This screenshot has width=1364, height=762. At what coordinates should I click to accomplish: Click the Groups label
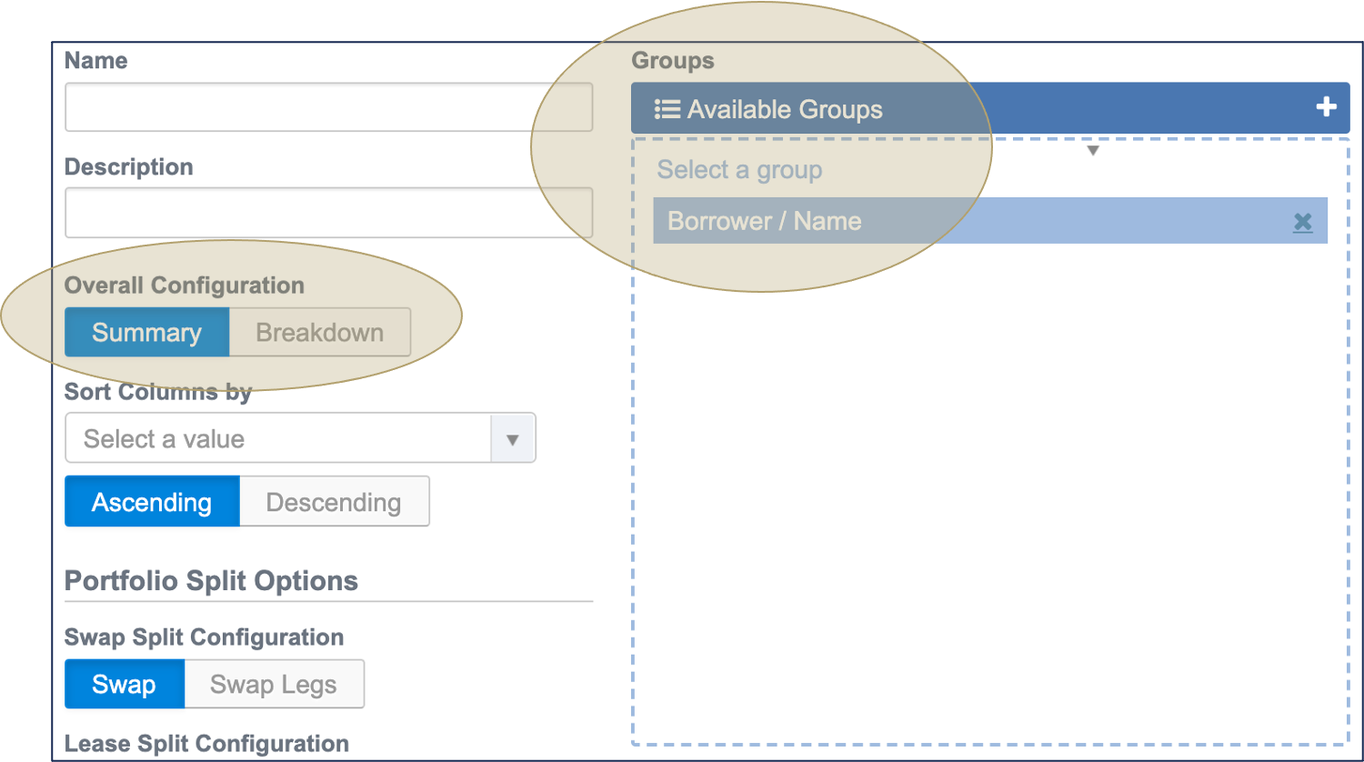tap(672, 61)
